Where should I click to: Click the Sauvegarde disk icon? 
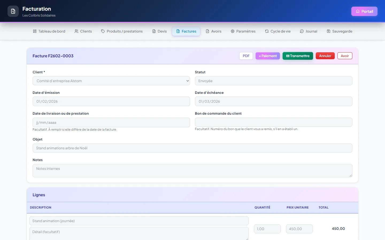(329, 31)
